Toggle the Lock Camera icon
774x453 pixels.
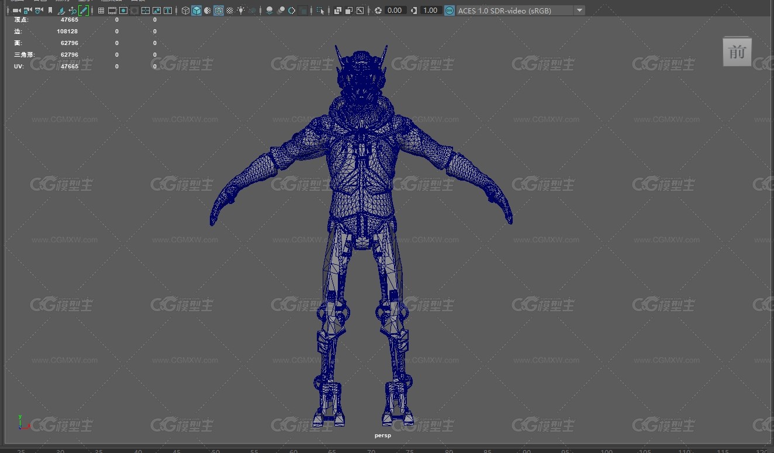coord(27,11)
